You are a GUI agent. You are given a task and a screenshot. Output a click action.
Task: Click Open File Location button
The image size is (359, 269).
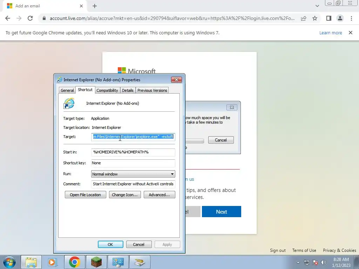tap(86, 195)
